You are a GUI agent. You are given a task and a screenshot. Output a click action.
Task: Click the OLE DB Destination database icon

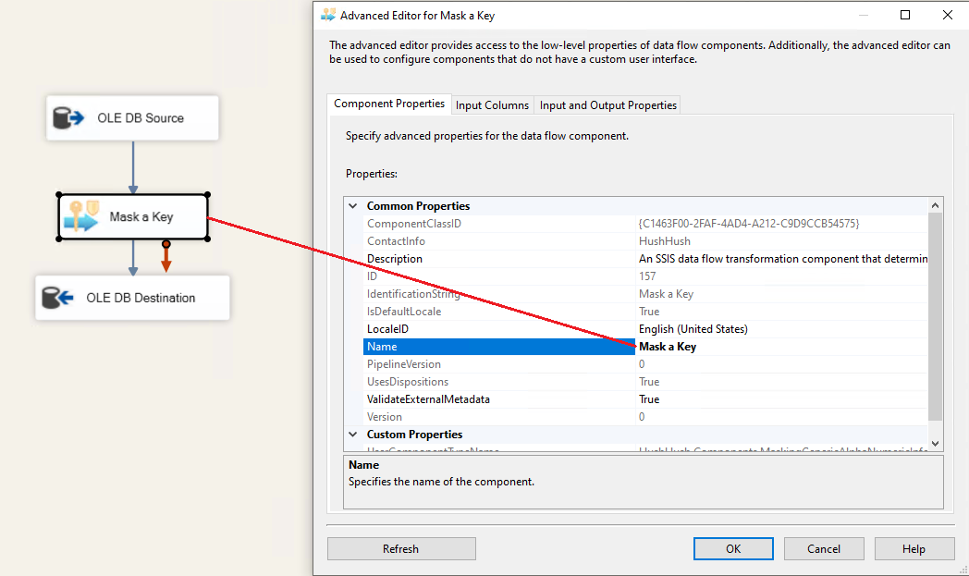pos(58,298)
